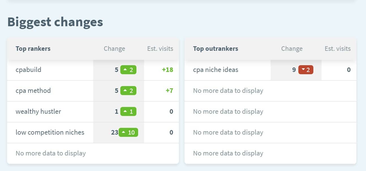Click the green up-1 badge for wealthy hustler

128,111
